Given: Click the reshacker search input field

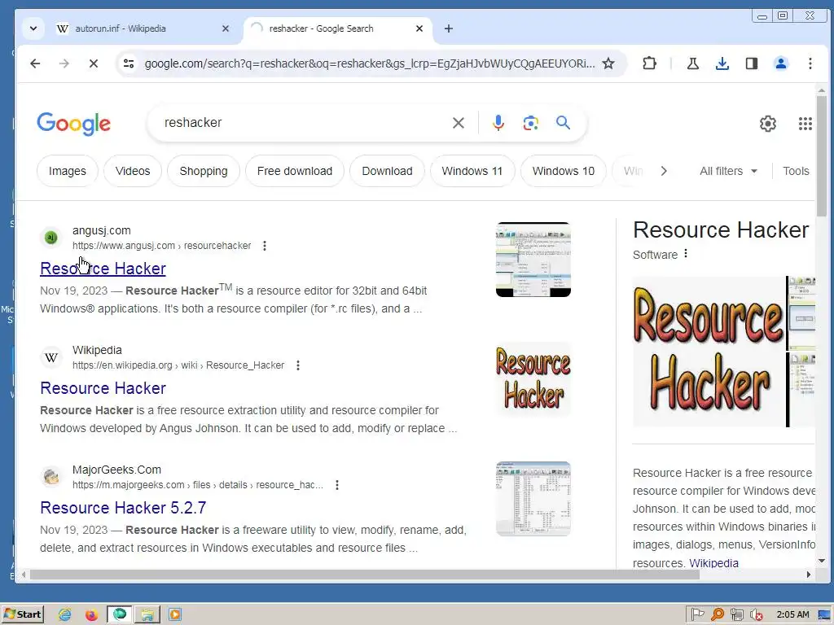Looking at the screenshot, I should pos(303,123).
